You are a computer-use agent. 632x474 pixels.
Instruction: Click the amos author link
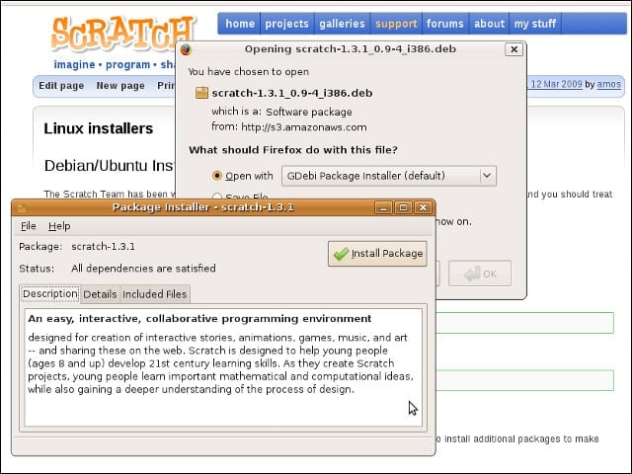pos(608,84)
